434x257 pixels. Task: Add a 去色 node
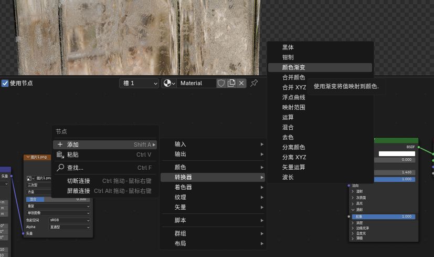tap(320, 137)
